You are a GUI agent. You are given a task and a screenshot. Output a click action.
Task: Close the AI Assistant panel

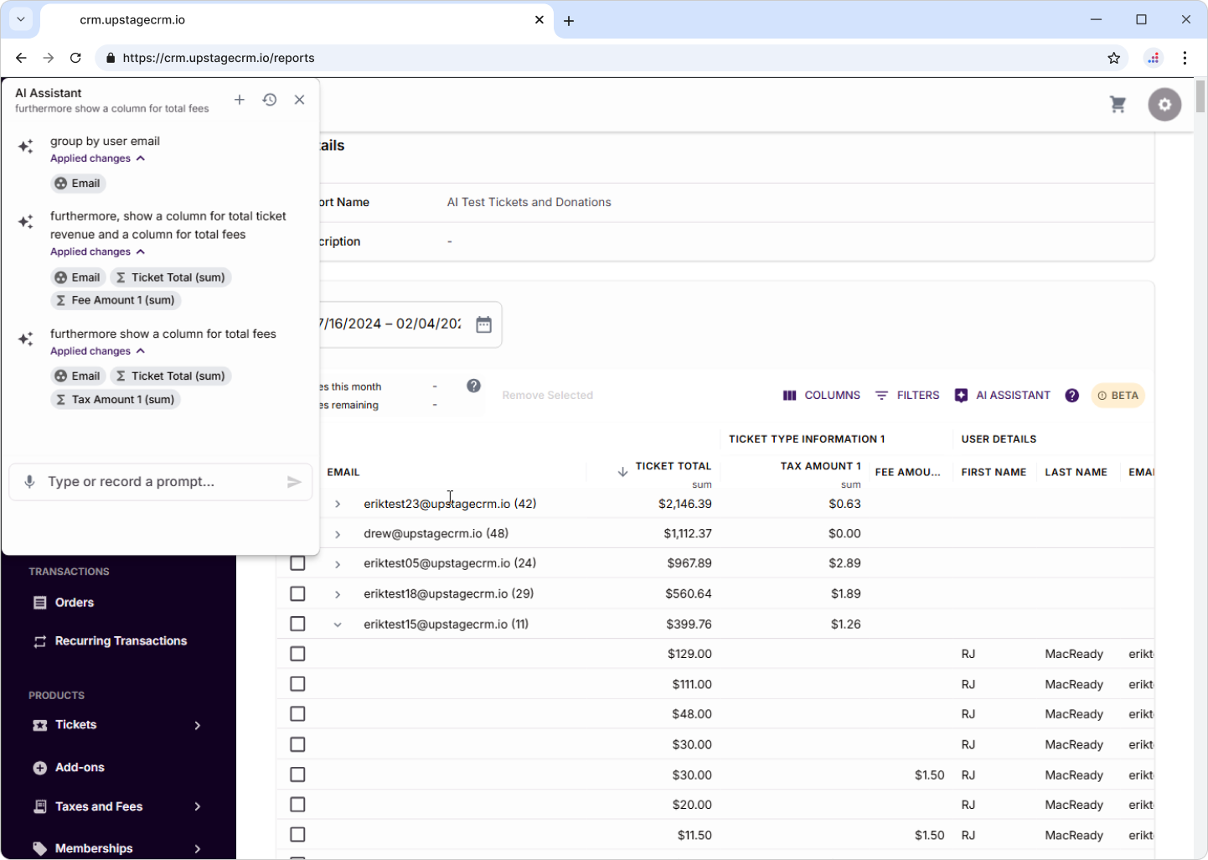click(299, 100)
